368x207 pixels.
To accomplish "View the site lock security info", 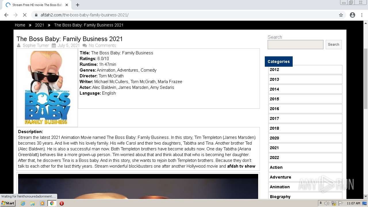I will tap(36, 15).
